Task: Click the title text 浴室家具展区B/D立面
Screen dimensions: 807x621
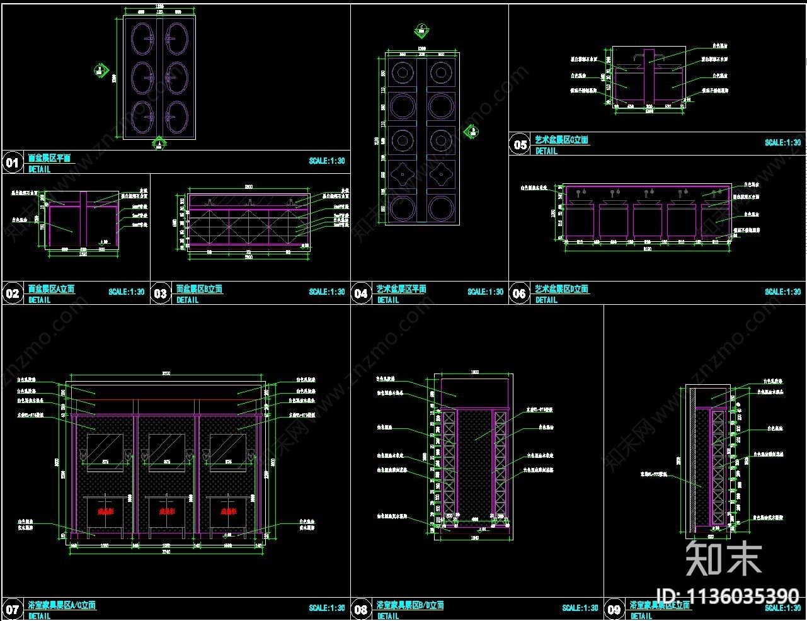Action: point(410,605)
